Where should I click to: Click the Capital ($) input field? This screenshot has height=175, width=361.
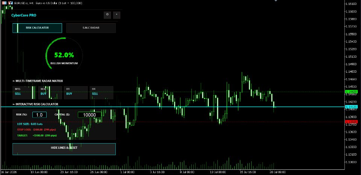coord(89,115)
